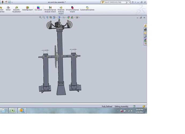Click the Zoom to Fit icon
Viewport: 185px width, 134px height.
click(40, 17)
